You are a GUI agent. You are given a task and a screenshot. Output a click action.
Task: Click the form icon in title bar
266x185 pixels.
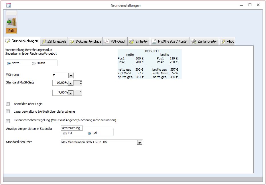tap(9, 5)
